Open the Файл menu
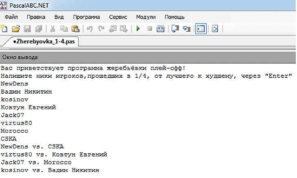Viewport: 297px width, 178px height. [11, 17]
